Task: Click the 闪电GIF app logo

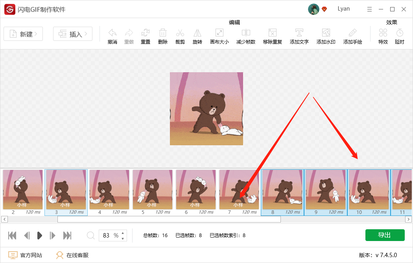Action: tap(10, 9)
